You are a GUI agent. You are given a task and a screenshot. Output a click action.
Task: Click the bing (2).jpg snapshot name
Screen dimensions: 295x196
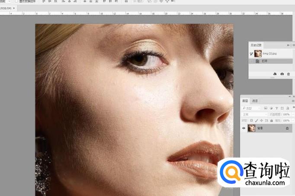click(x=269, y=54)
